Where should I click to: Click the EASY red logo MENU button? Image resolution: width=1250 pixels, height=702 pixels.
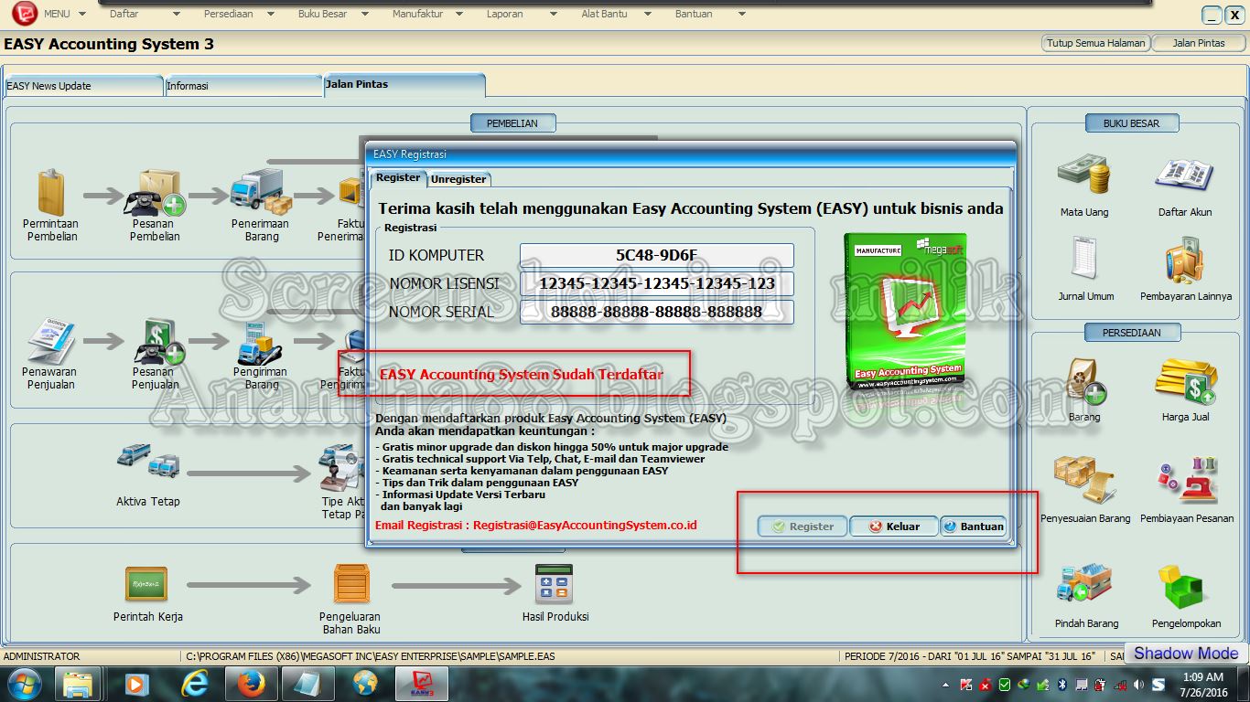pyautogui.click(x=24, y=14)
